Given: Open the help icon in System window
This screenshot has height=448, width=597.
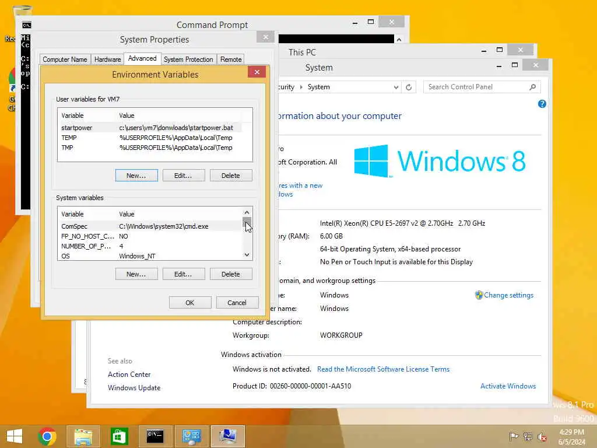Looking at the screenshot, I should 542,104.
